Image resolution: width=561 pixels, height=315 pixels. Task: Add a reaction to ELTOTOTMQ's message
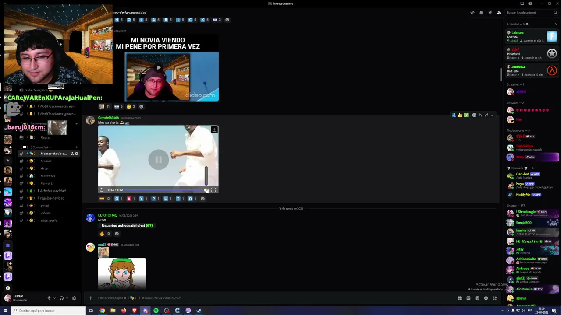tap(117, 234)
